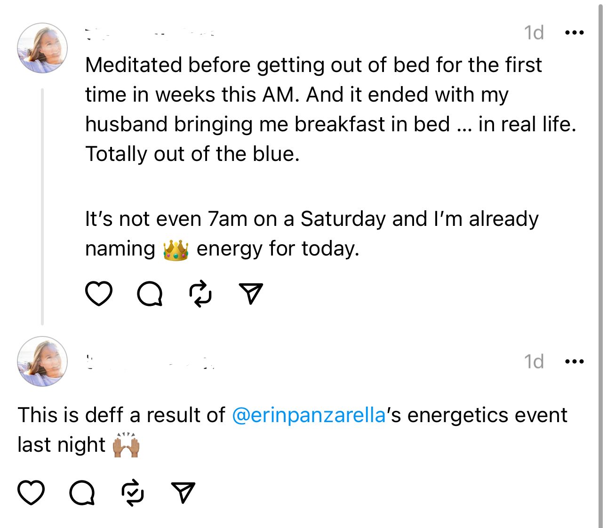Open more options for the energetics reply
The height and width of the screenshot is (528, 607).
(574, 362)
